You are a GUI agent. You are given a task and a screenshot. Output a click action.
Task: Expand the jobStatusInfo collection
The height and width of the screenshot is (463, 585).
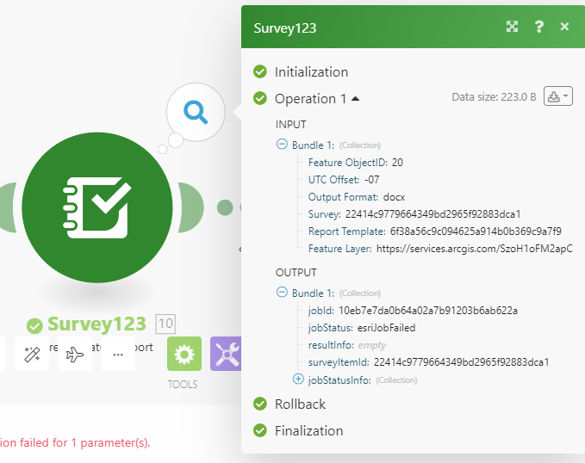(298, 380)
